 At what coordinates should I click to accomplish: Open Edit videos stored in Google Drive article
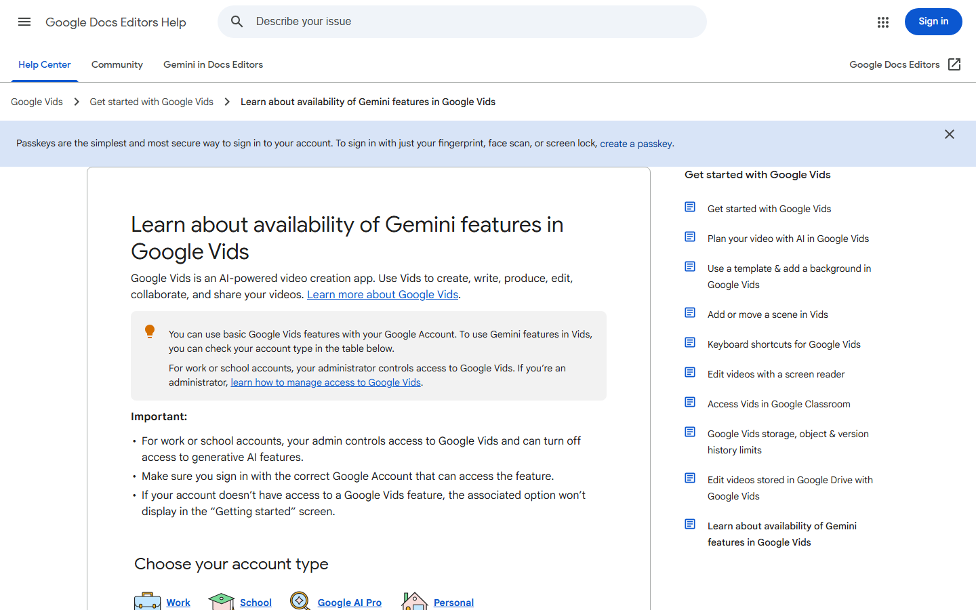tap(790, 488)
